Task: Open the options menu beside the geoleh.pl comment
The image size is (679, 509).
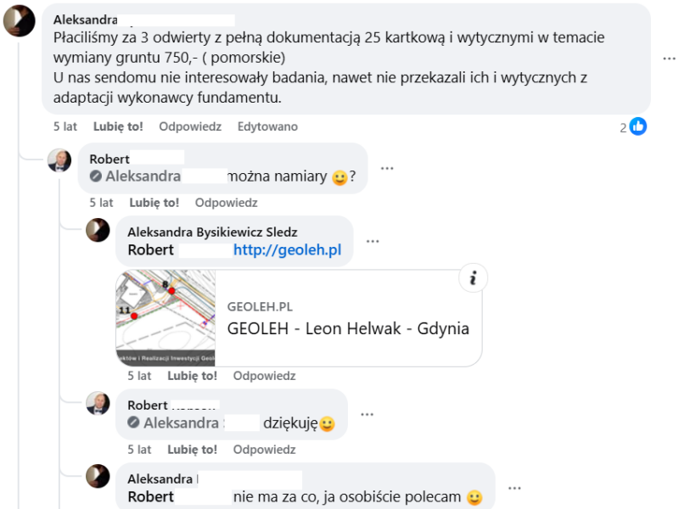Action: coord(373,241)
